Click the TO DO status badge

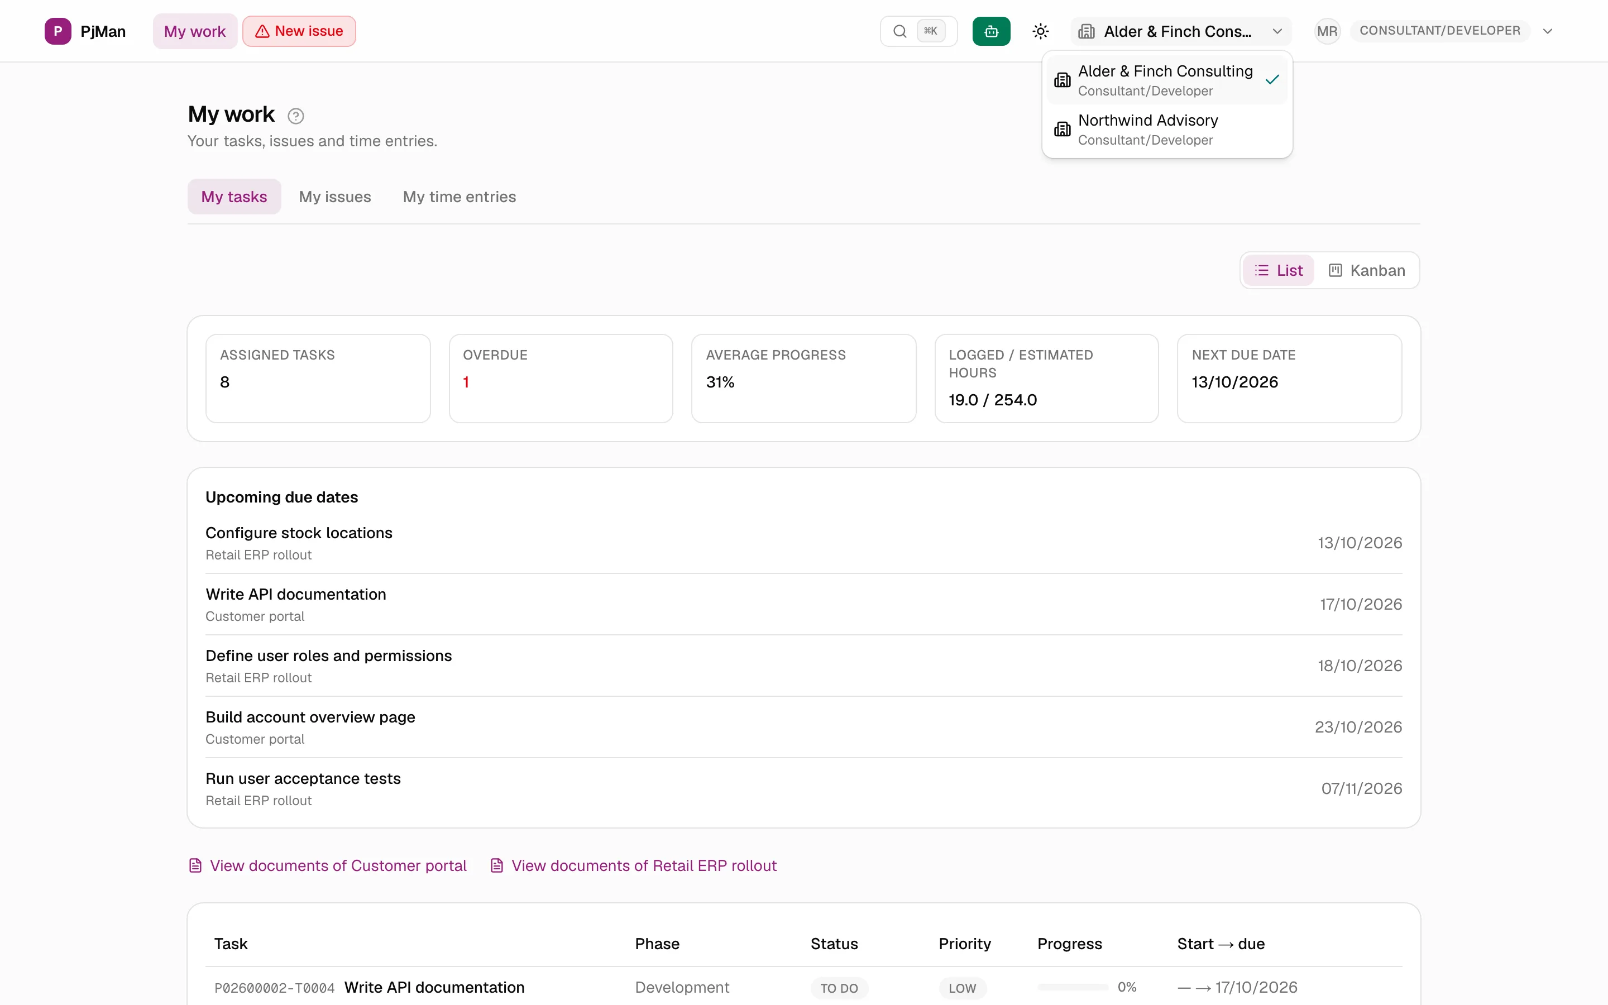839,988
